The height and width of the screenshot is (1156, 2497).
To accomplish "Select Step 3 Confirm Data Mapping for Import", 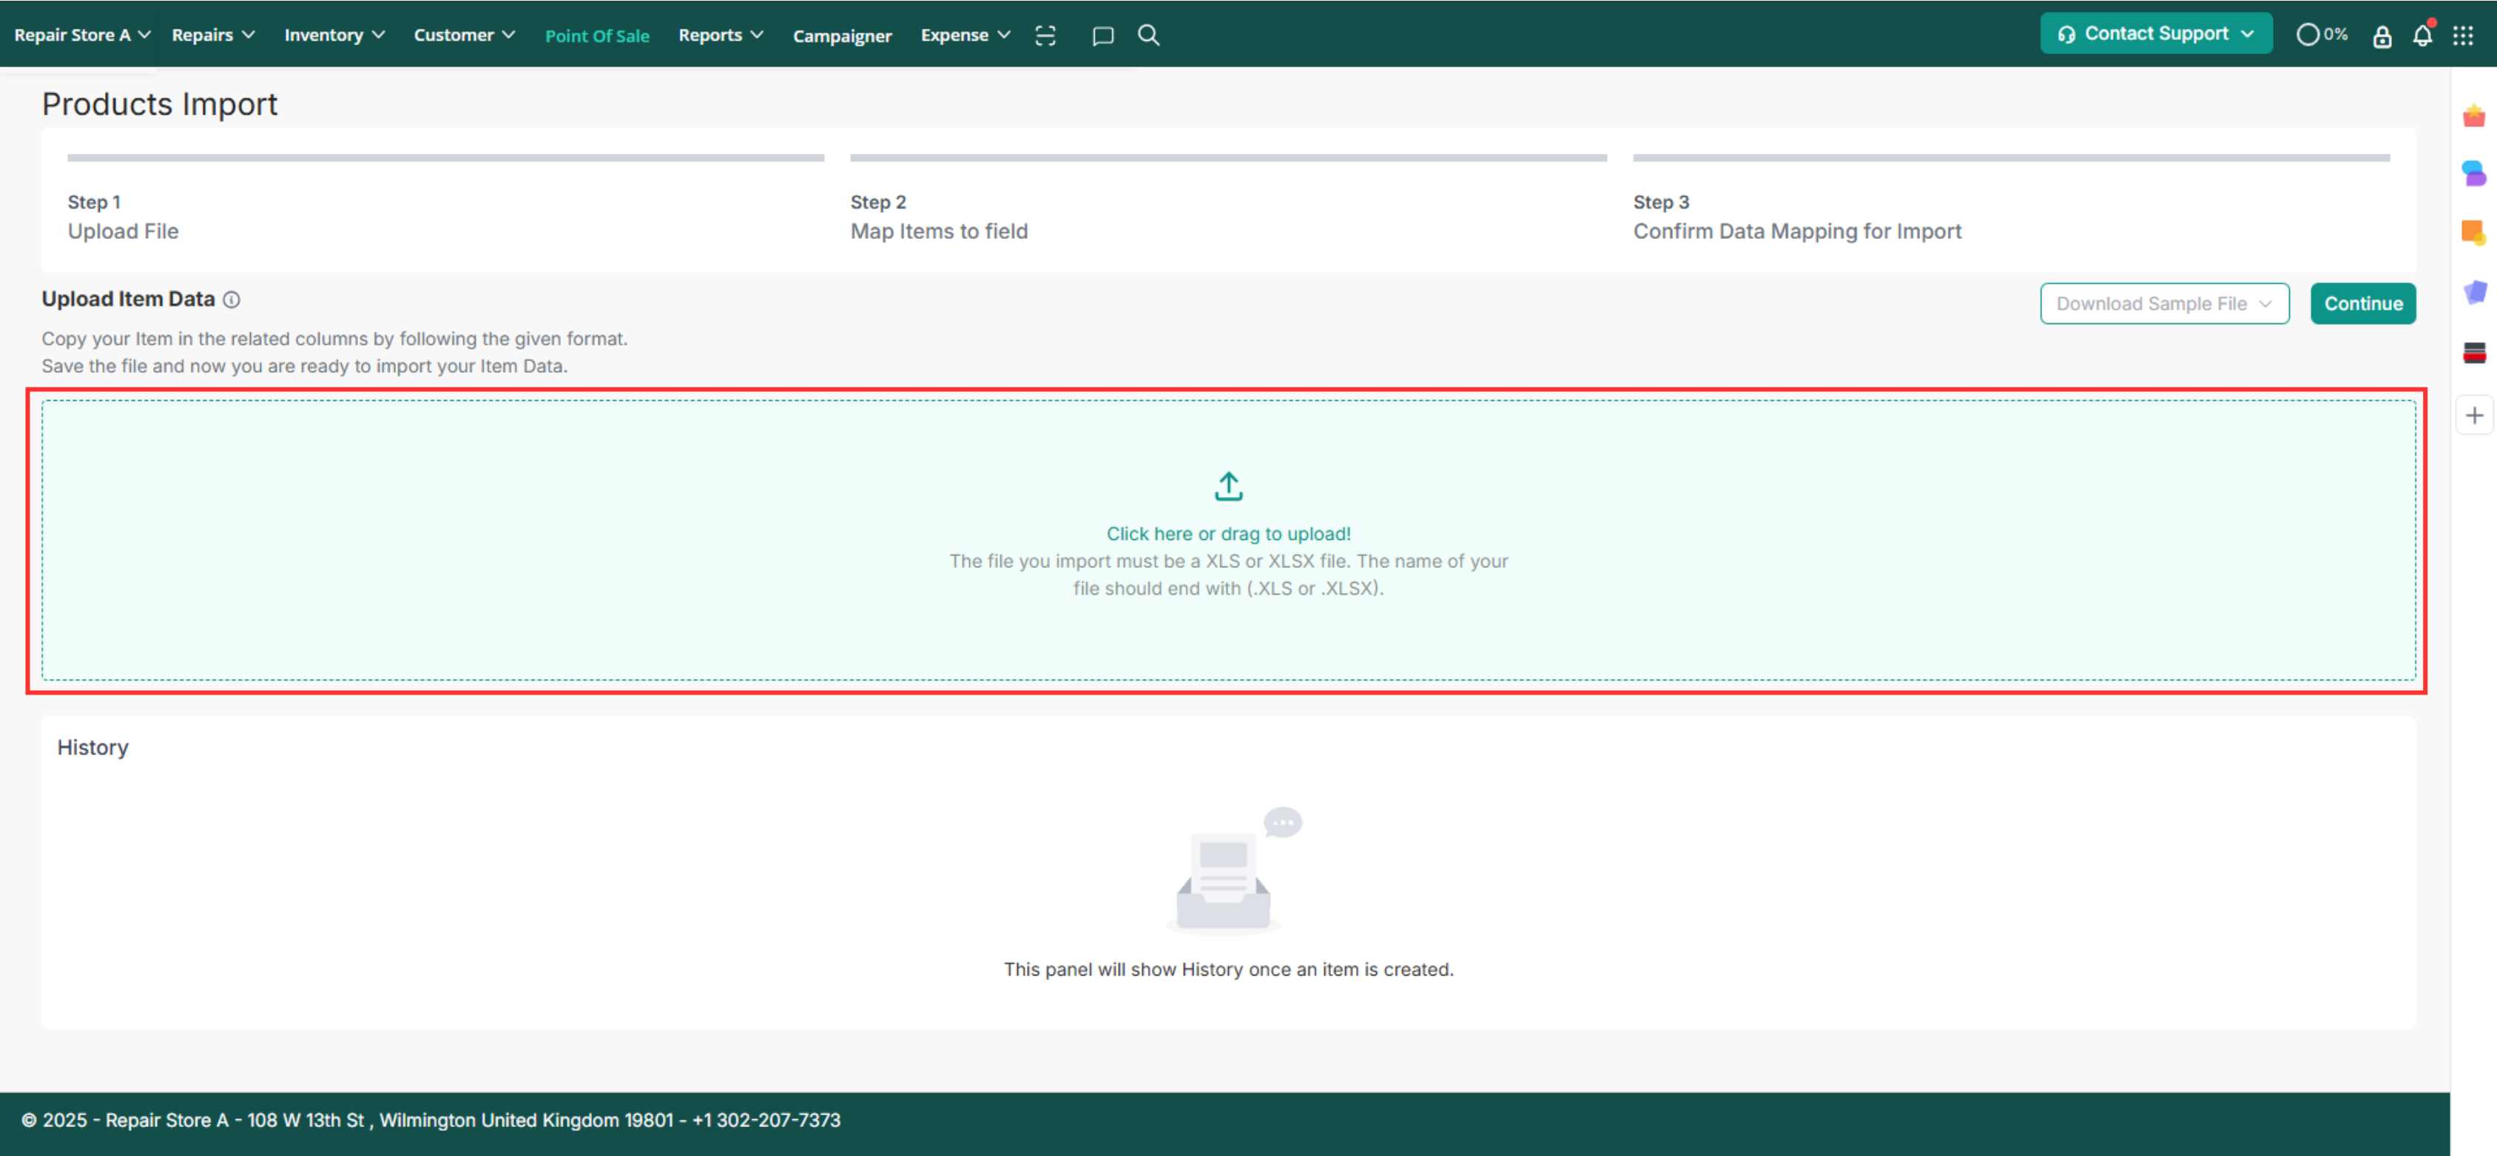I will click(x=1796, y=217).
